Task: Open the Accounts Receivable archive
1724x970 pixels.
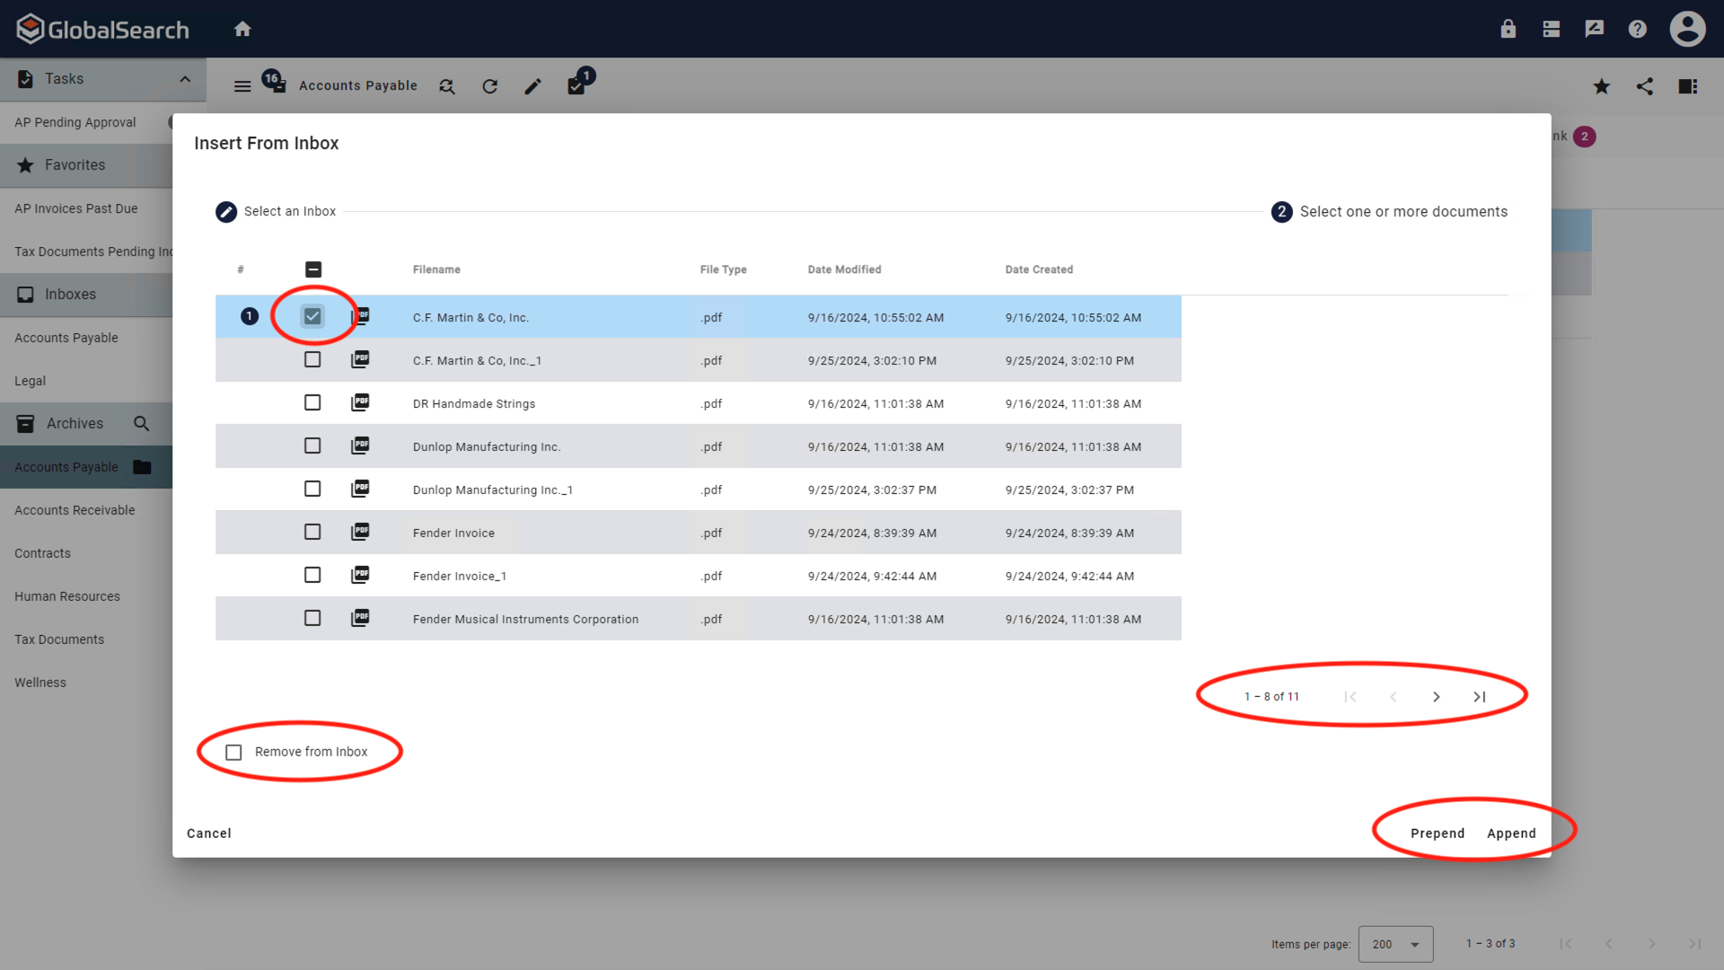Action: (x=75, y=510)
